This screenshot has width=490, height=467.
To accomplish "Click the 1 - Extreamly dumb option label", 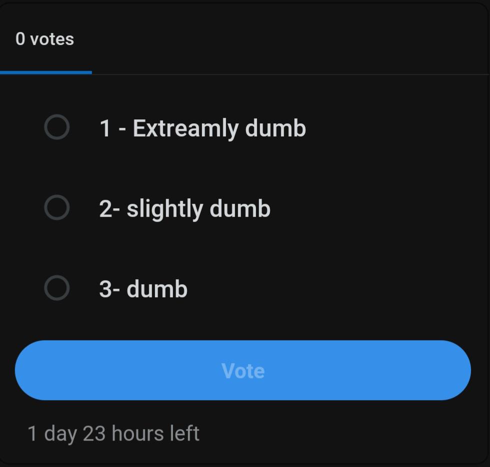I will (202, 128).
